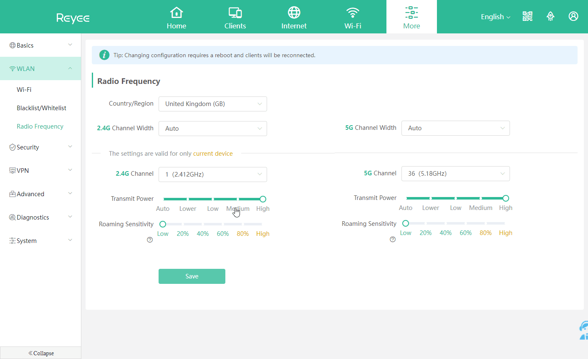Expand the Diagnostics sidebar section
588x359 pixels.
(40, 217)
